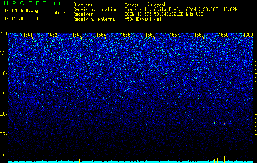Click time marker 1553
The image size is (257, 163).
click(x=77, y=35)
